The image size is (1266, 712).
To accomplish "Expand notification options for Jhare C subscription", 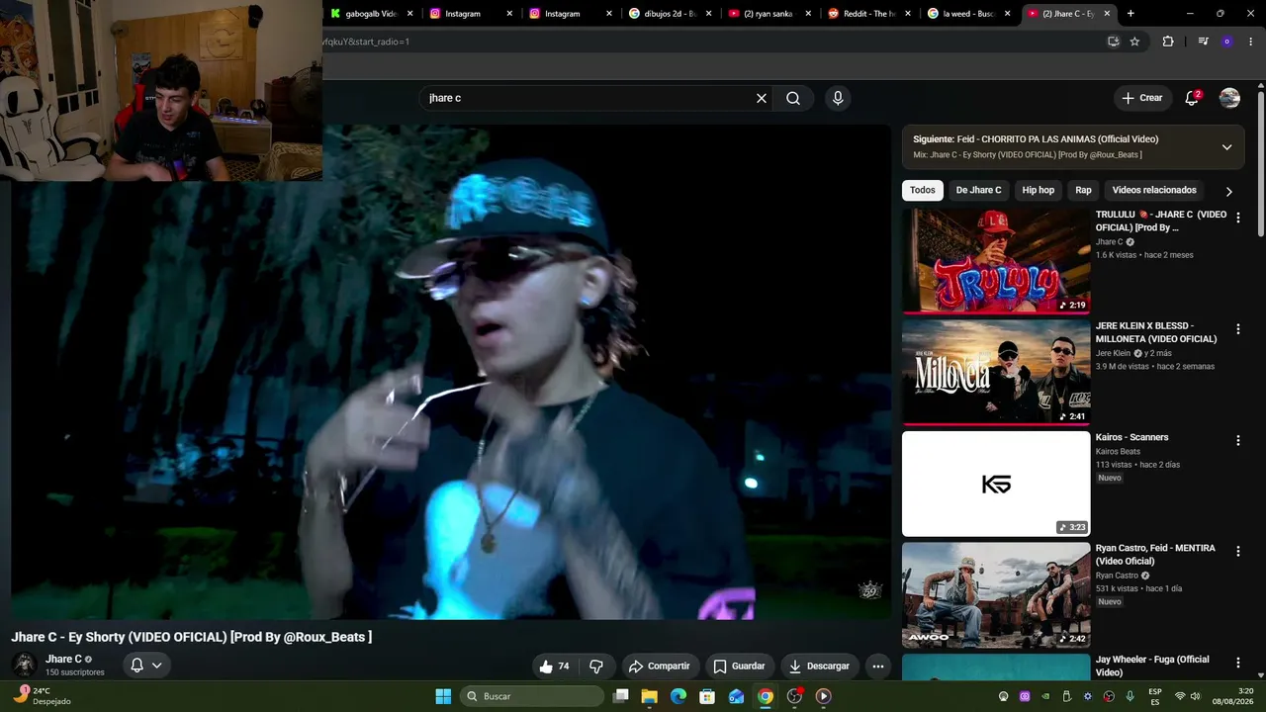I will pyautogui.click(x=146, y=666).
